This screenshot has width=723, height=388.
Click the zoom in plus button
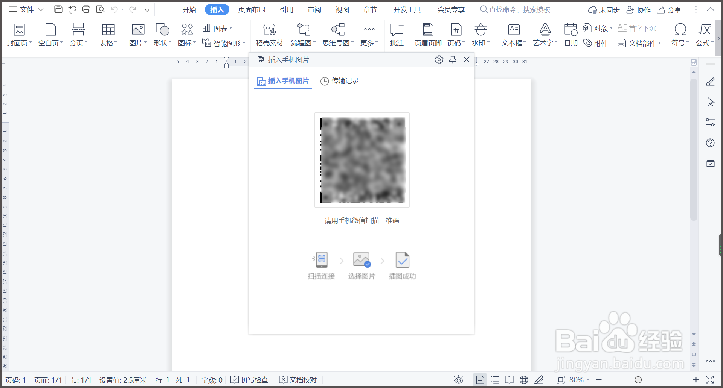point(696,380)
